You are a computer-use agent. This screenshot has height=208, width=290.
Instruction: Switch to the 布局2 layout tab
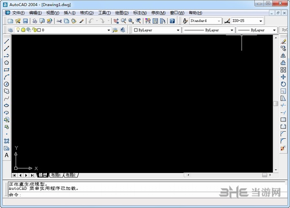point(71,175)
